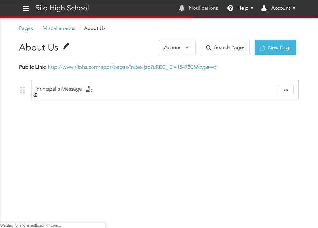Viewport: 318px width, 228px height.
Task: Open the Miscellaneous breadcrumb link
Action: pyautogui.click(x=59, y=28)
